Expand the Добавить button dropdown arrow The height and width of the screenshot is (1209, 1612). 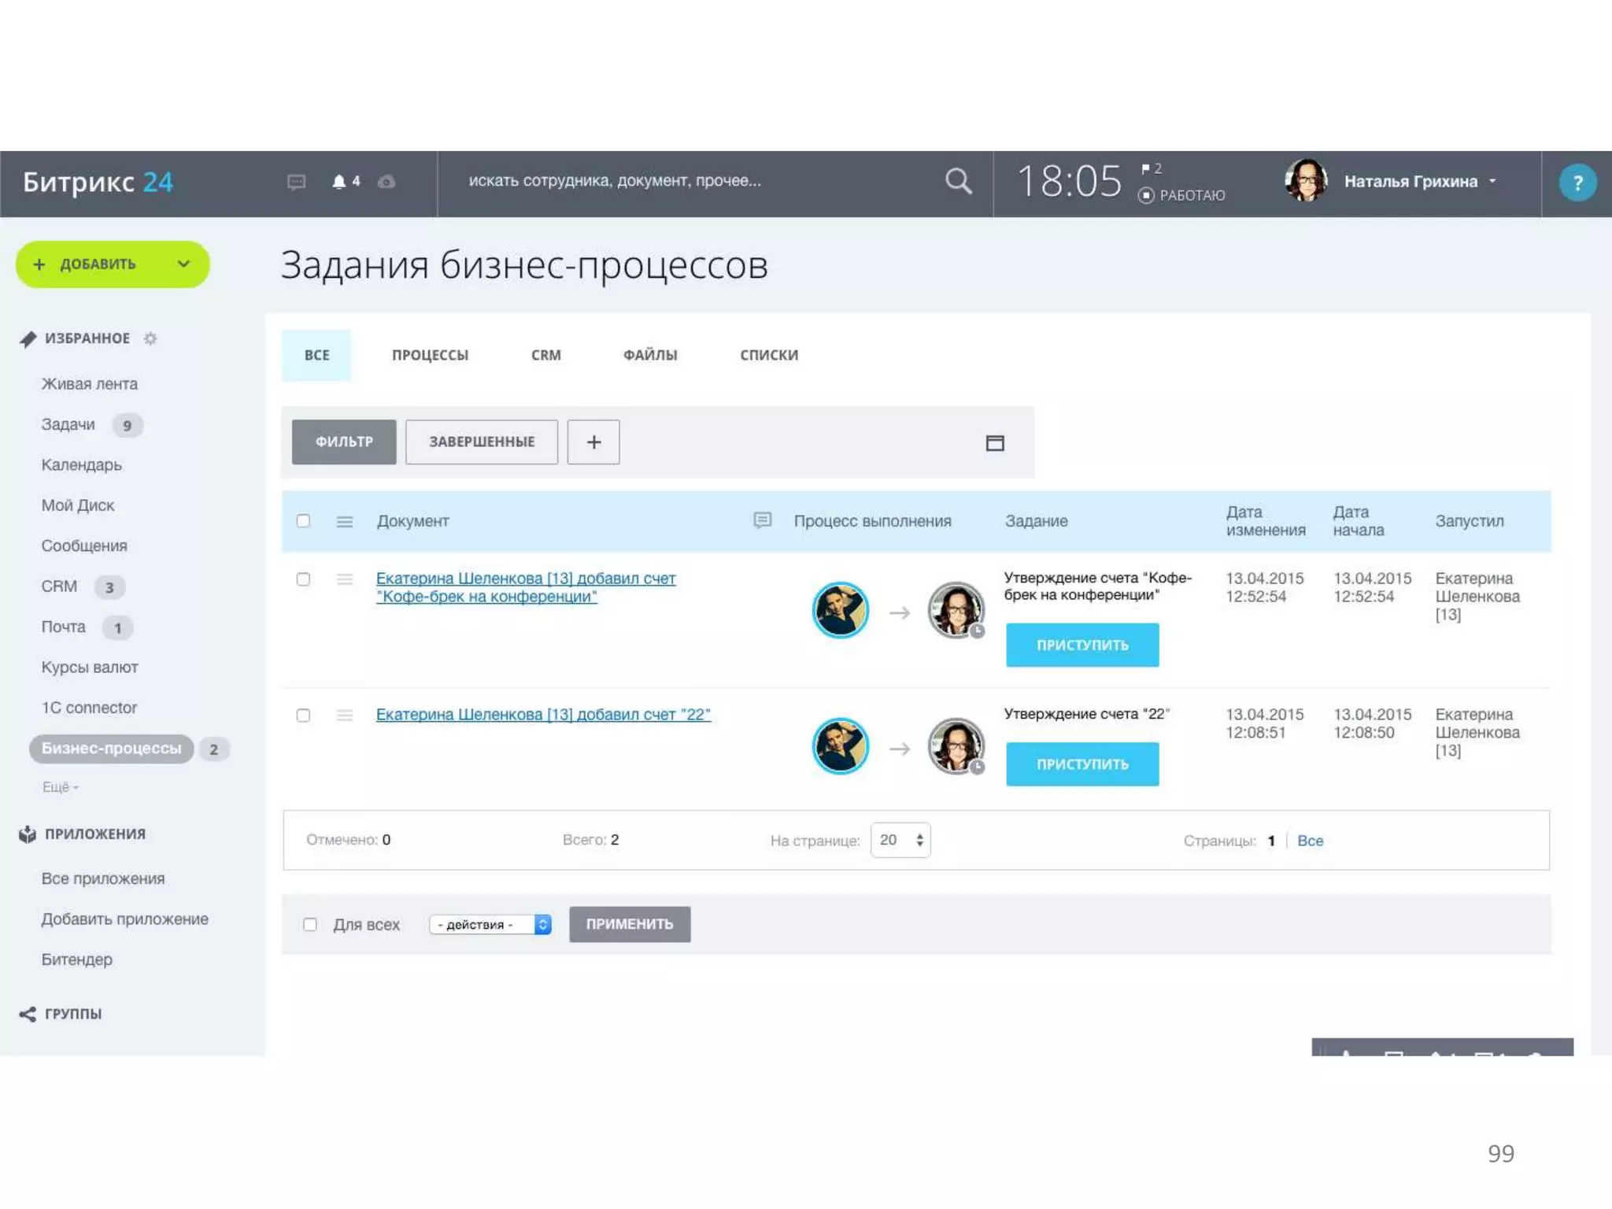click(183, 264)
